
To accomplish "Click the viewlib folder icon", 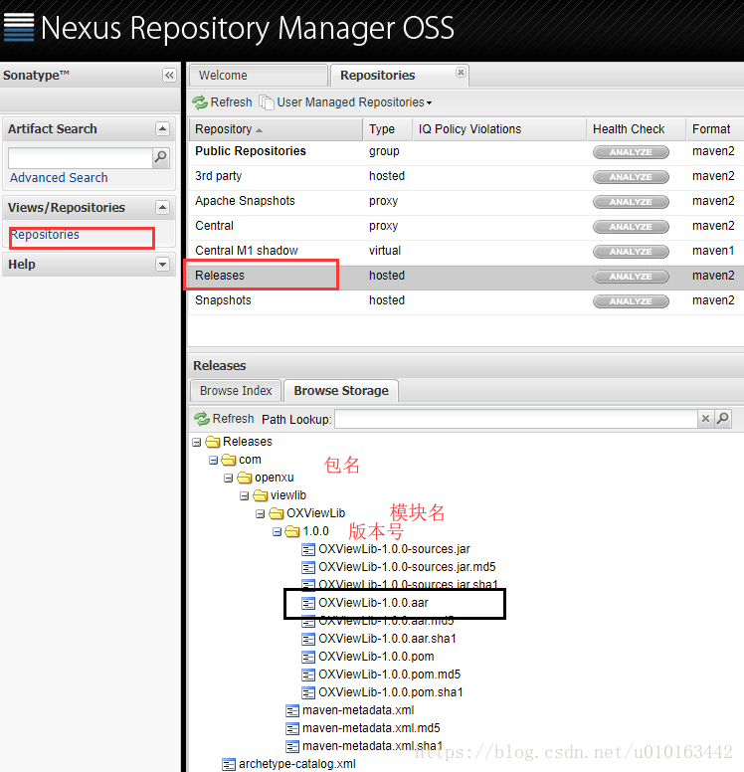I will click(x=260, y=495).
